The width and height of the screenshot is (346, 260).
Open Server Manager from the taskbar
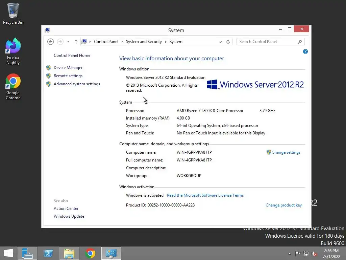coord(27,253)
